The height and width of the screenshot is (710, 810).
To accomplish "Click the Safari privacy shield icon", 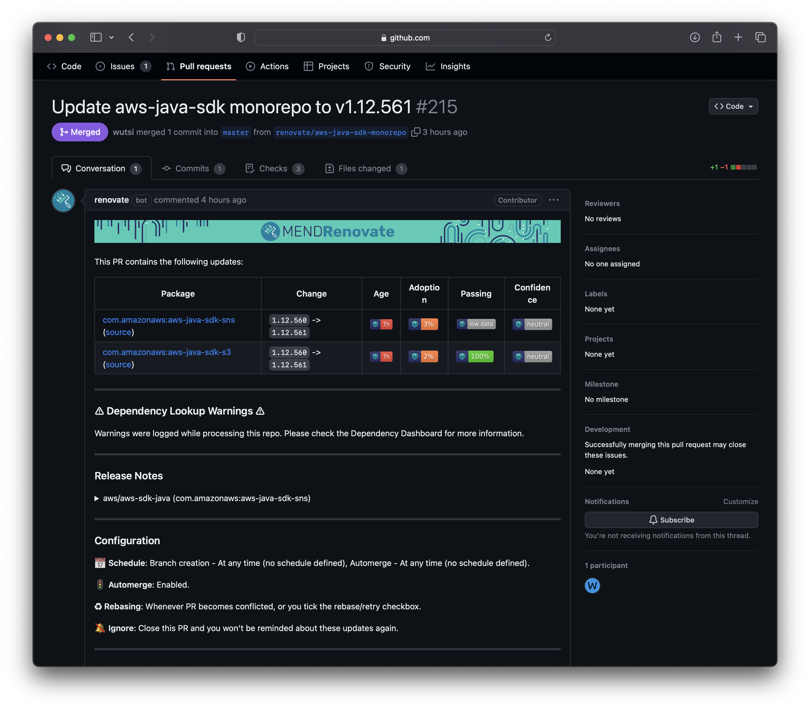I will 241,38.
